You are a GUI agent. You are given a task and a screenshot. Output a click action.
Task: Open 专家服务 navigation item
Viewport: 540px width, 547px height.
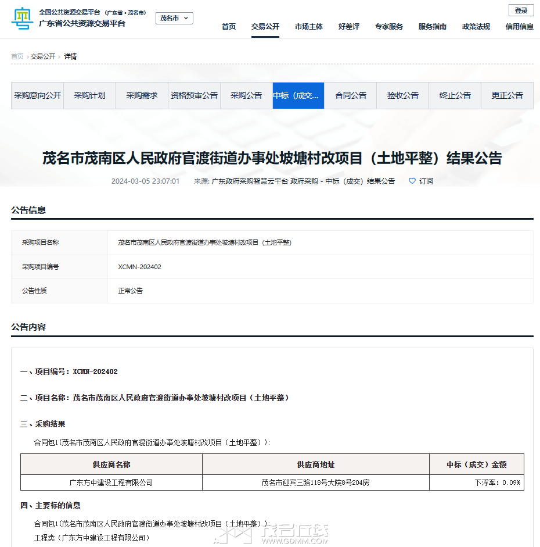(389, 27)
